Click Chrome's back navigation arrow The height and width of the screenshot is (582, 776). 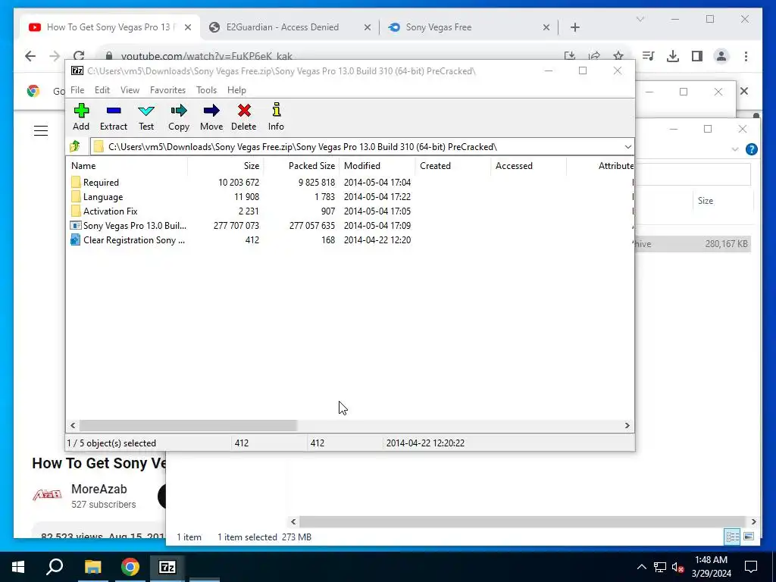point(30,56)
